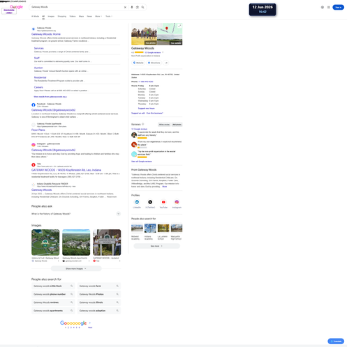This screenshot has width=349, height=347.
Task: Open search by image camera icon
Action: [138, 7]
